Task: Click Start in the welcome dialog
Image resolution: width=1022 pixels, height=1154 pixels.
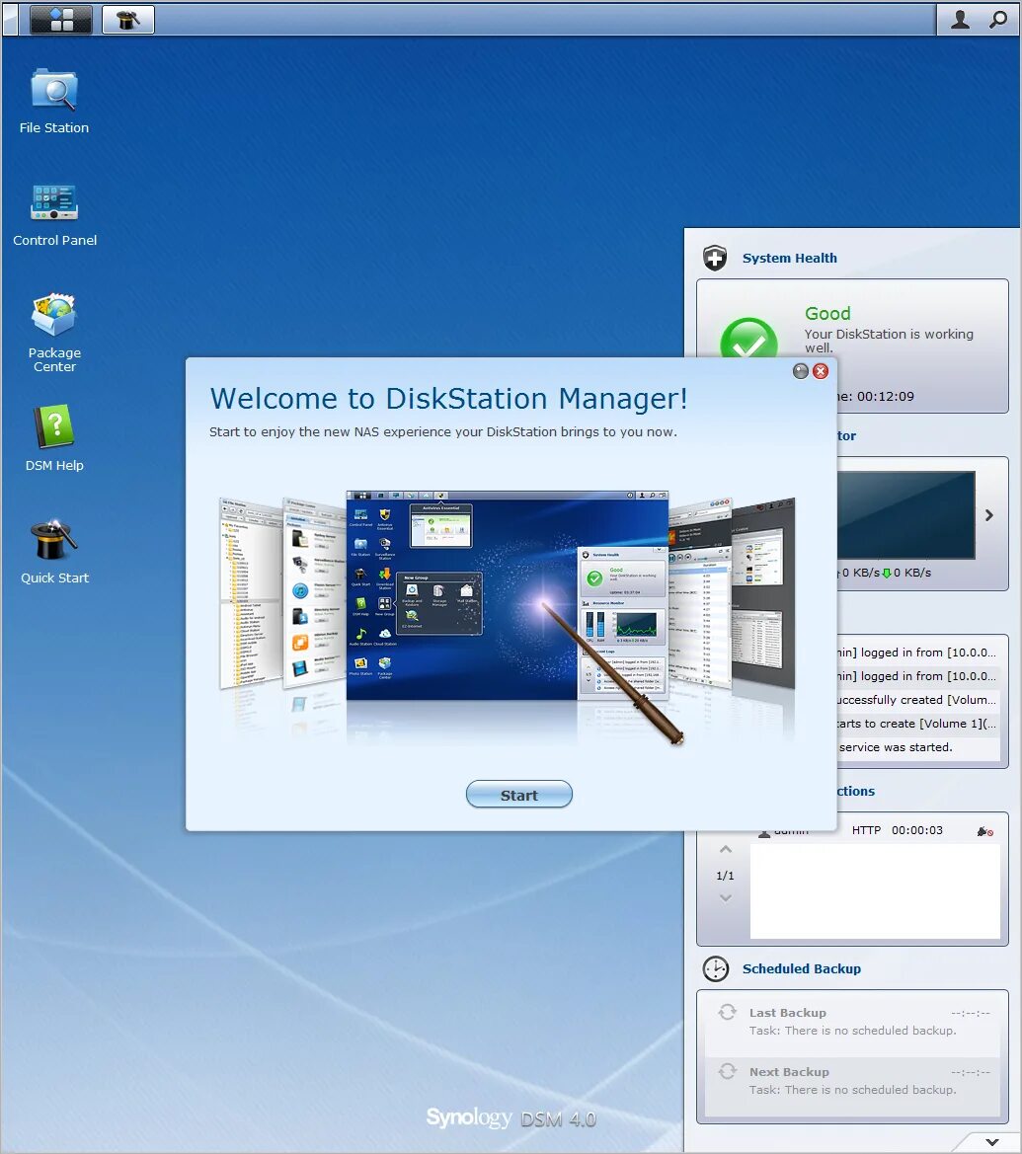Action: 519,794
